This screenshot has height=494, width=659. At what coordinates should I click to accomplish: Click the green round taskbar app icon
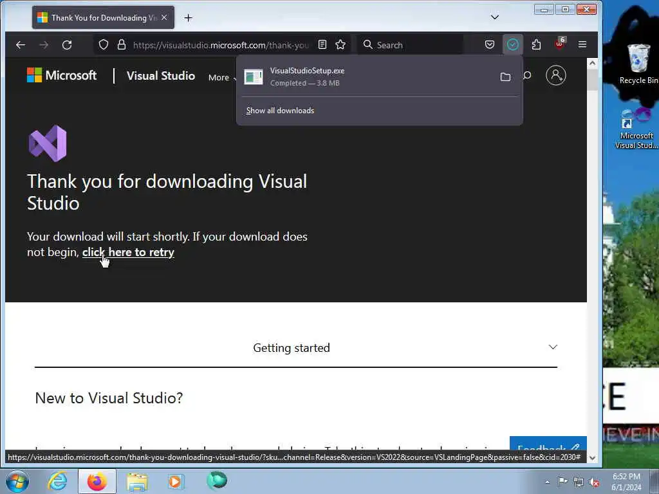217,480
